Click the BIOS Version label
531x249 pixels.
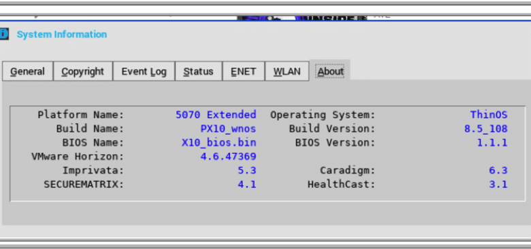(335, 142)
